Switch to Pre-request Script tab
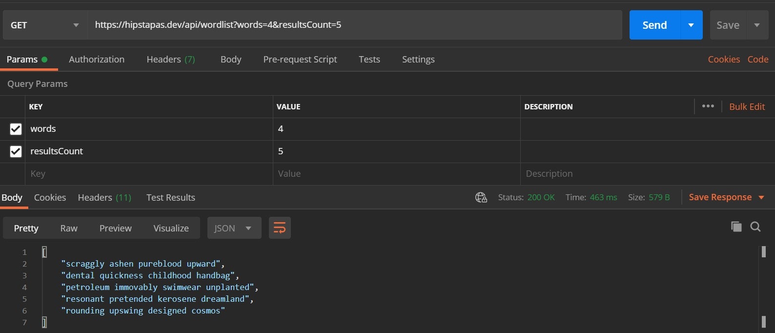Viewport: 775px width, 333px height. click(300, 59)
